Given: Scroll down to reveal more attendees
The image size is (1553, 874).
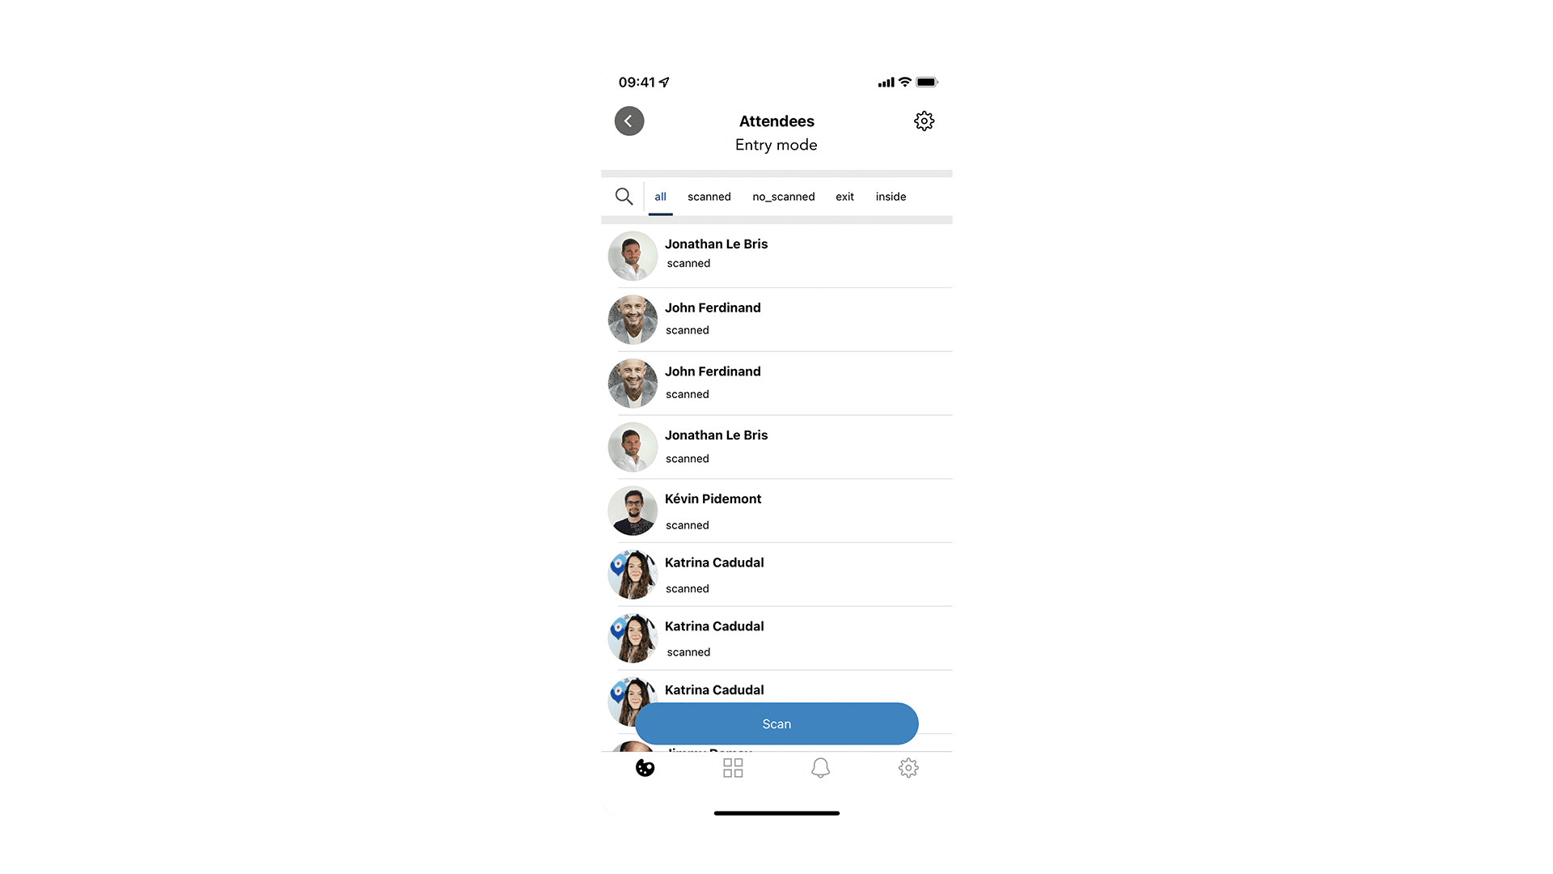Looking at the screenshot, I should pos(776,480).
